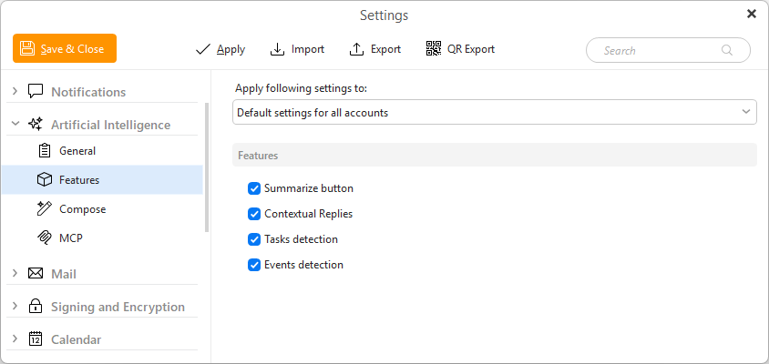Image resolution: width=769 pixels, height=364 pixels.
Task: Click the Signing and Encryption padlock icon
Action: coord(36,307)
